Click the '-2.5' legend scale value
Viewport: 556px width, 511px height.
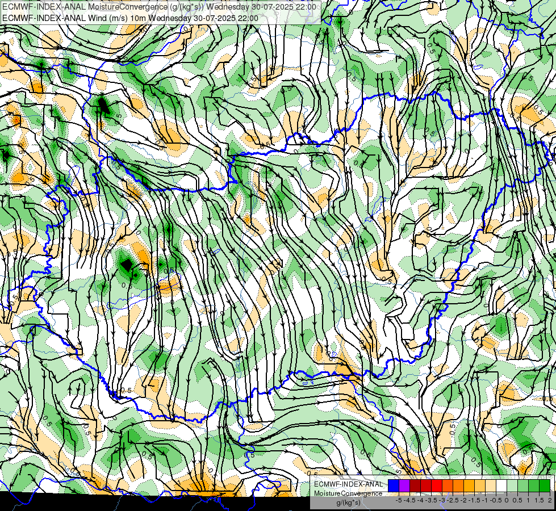pos(453,500)
